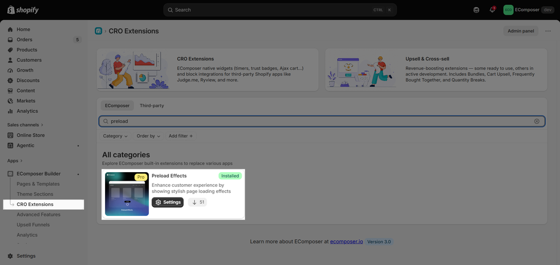
Task: Click the Online Store icon
Action: 10,135
